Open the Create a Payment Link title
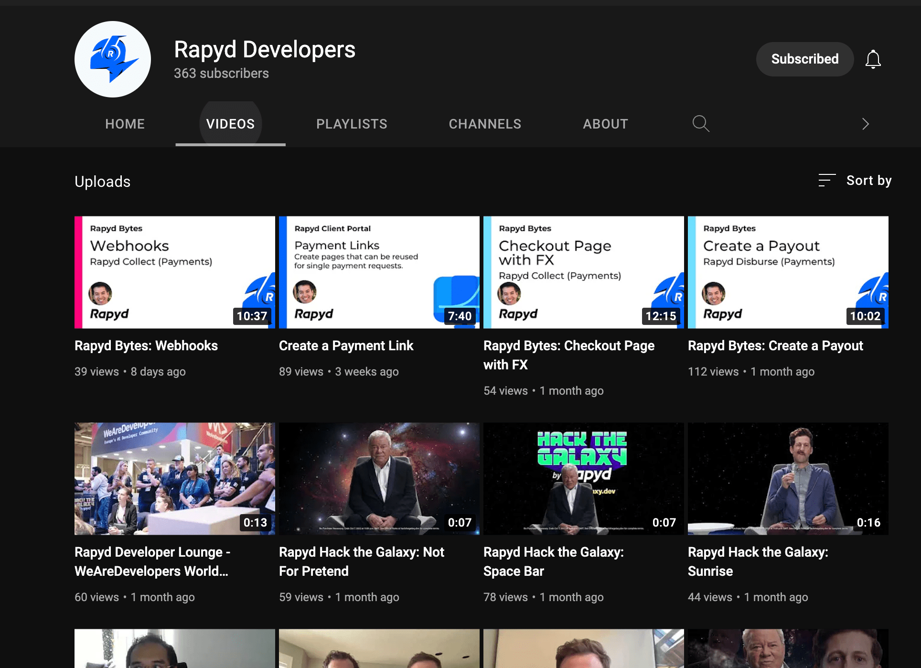921x668 pixels. point(346,345)
